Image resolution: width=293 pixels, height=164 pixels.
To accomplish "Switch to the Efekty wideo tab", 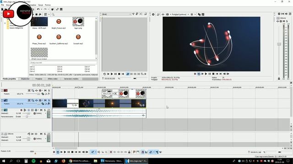I will (x=53, y=79).
